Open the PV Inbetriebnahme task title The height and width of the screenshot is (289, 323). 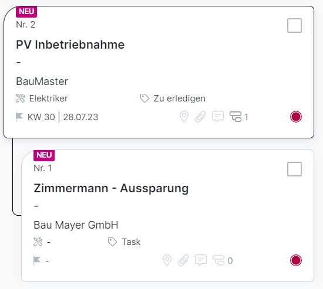click(x=70, y=45)
